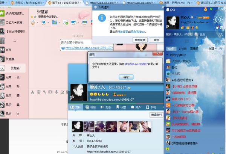Click handwriting edit icon in input bar
Image resolution: width=226 pixels, height=154 pixels.
pyautogui.click(x=62, y=92)
